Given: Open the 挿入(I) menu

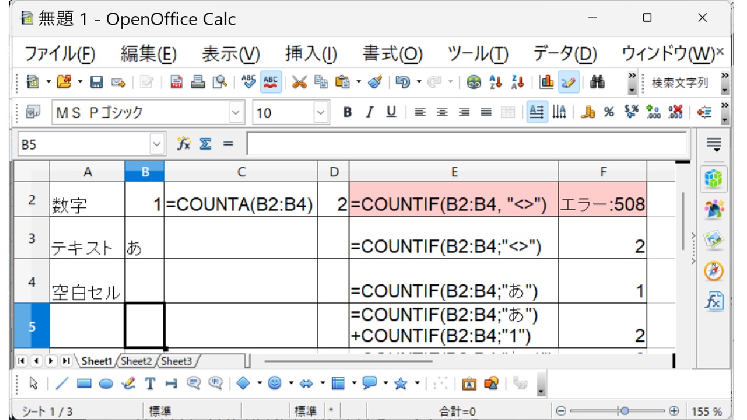Looking at the screenshot, I should 311,54.
